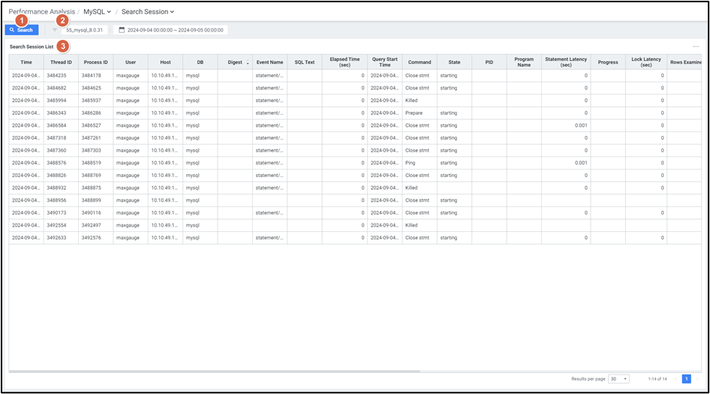Go to the next results page
The height and width of the screenshot is (394, 710).
[x=696, y=379]
